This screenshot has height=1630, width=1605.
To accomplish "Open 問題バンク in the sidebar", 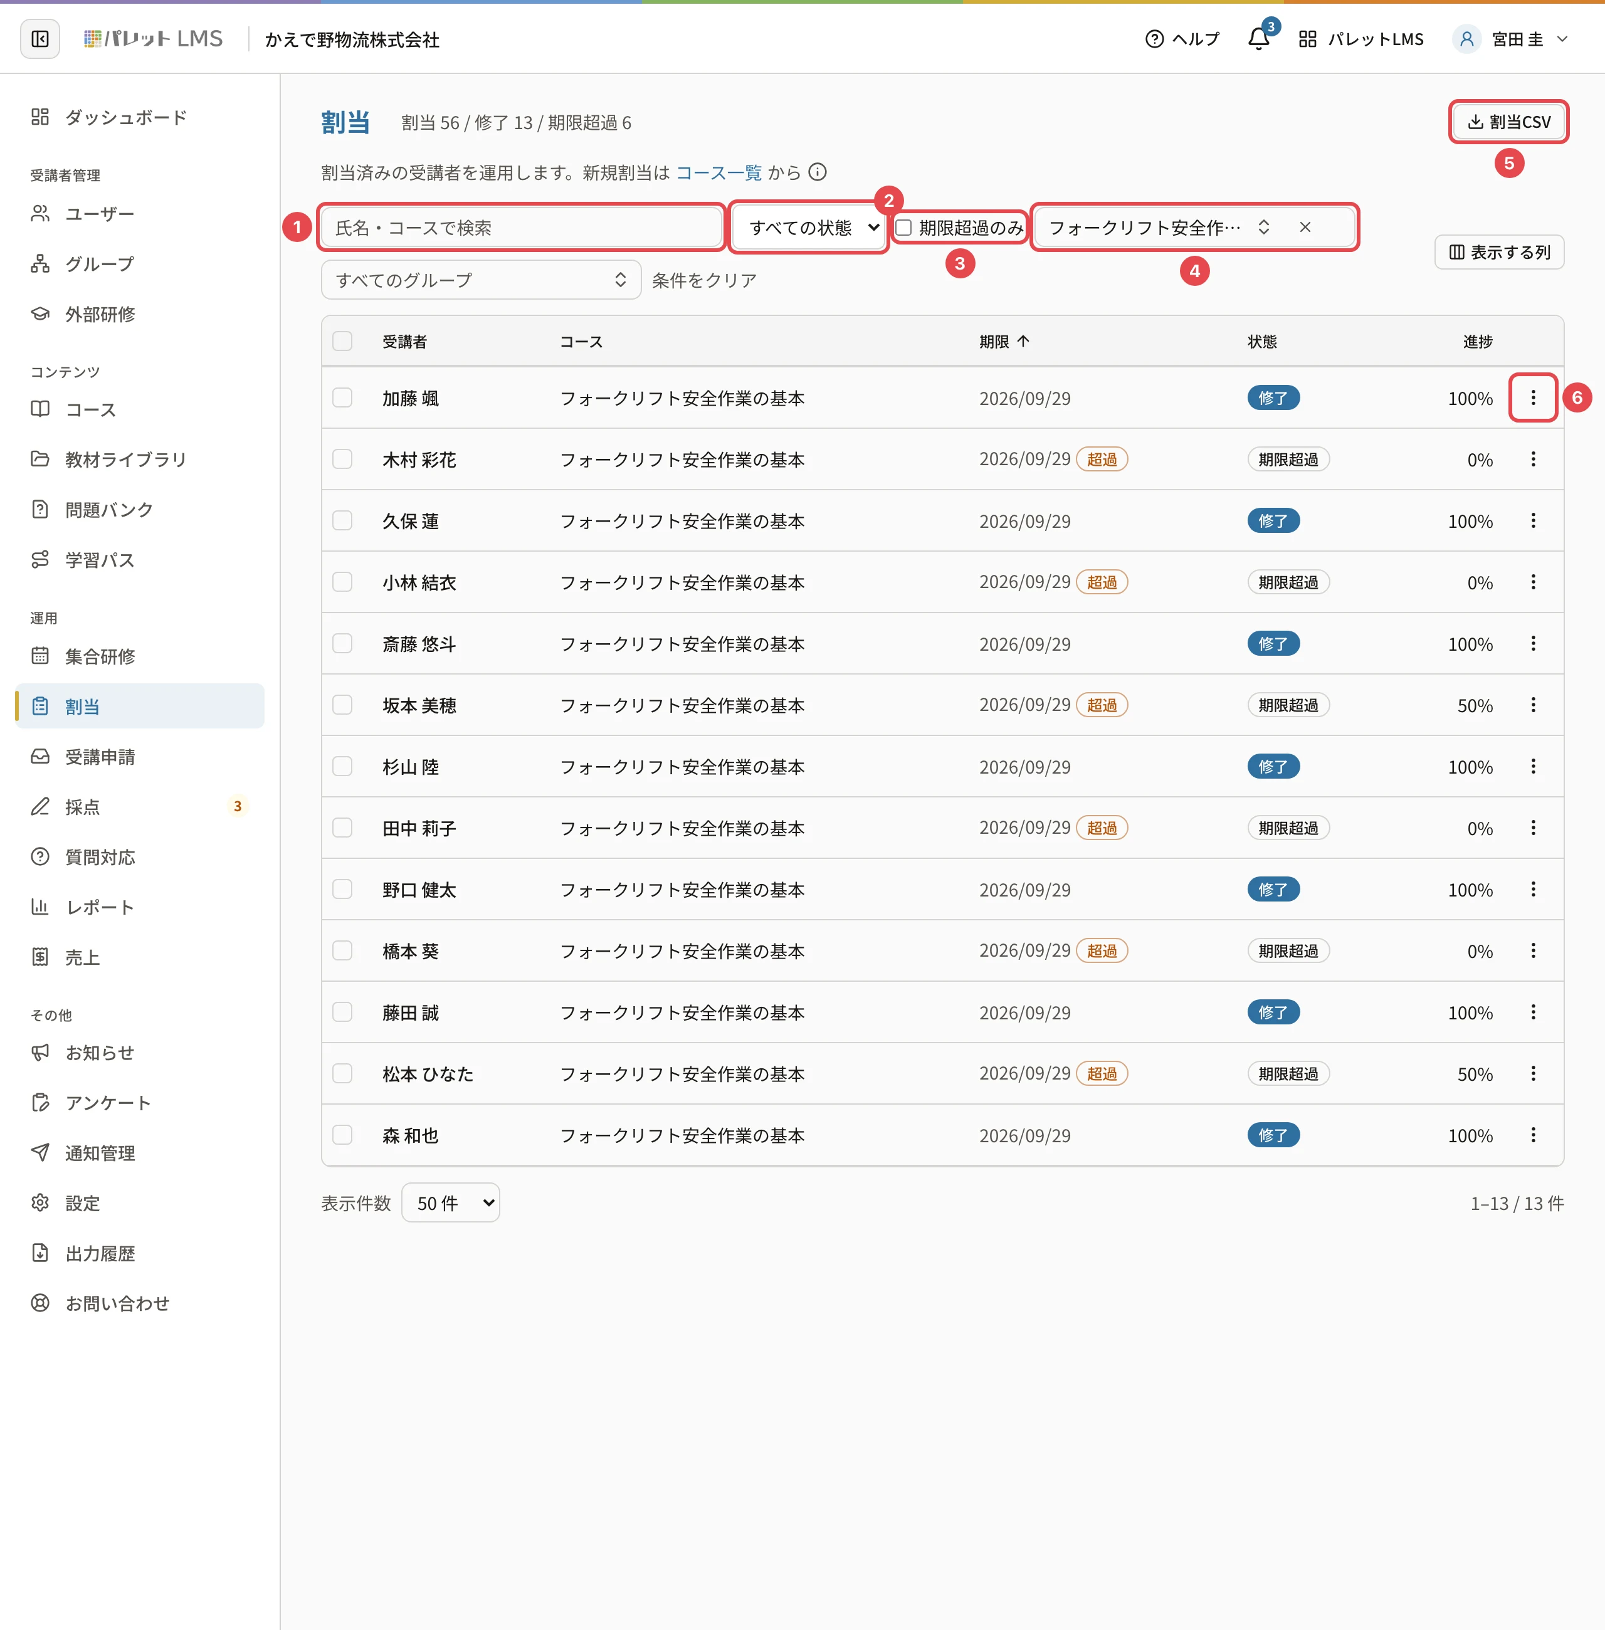I will pos(140,510).
